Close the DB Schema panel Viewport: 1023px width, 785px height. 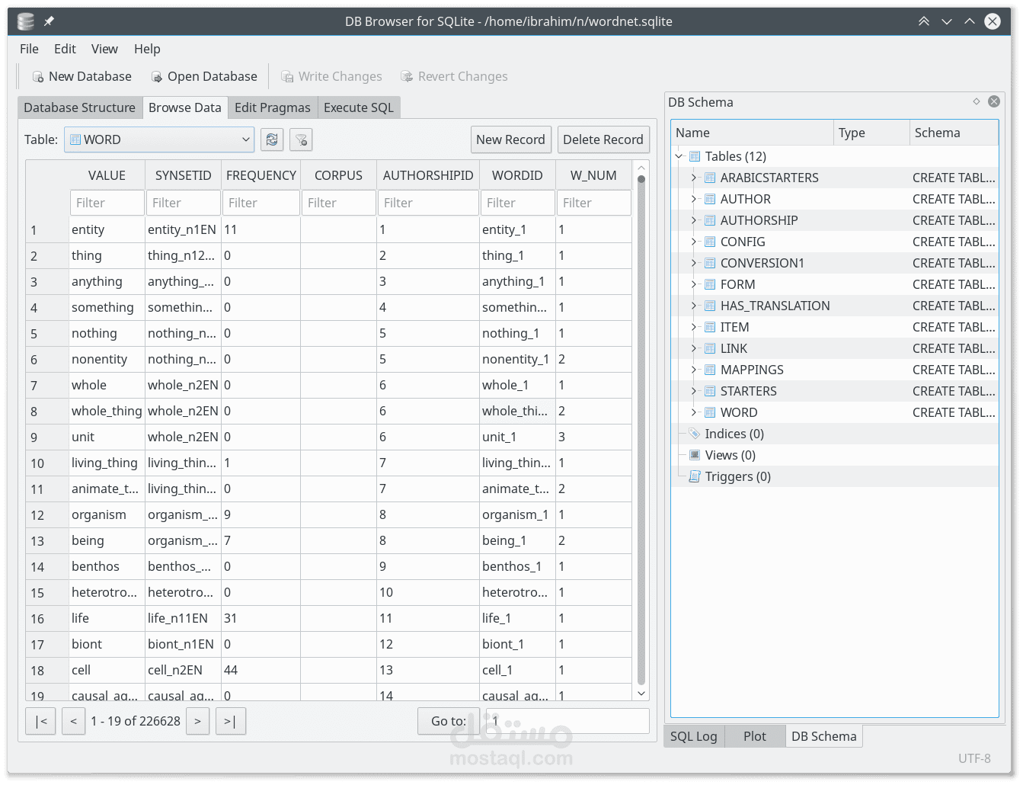[994, 101]
